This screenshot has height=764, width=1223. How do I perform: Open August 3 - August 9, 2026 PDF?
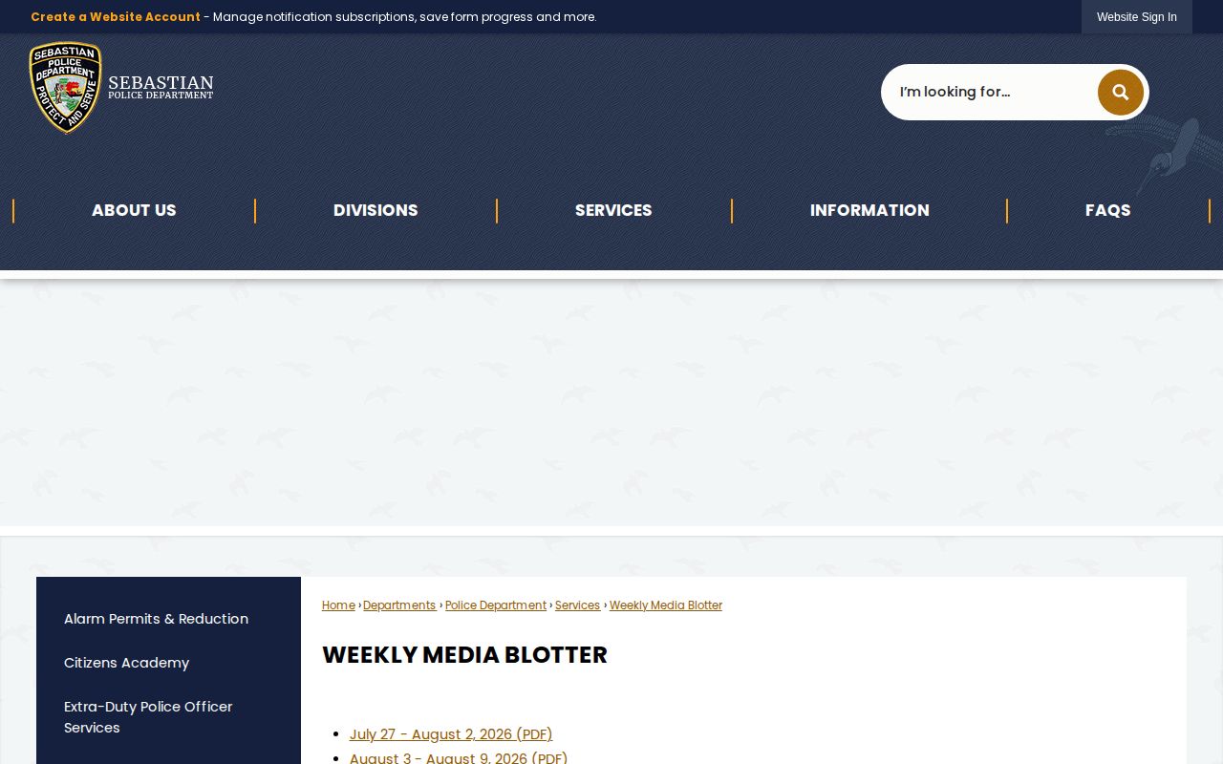click(x=459, y=757)
